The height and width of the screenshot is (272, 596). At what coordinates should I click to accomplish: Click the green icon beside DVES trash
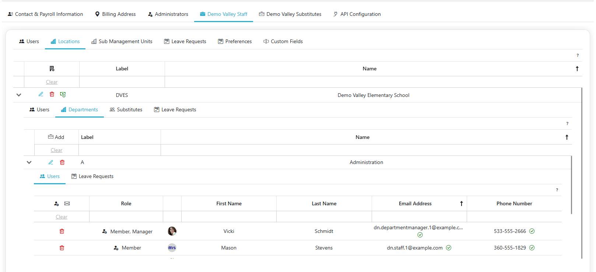point(63,95)
